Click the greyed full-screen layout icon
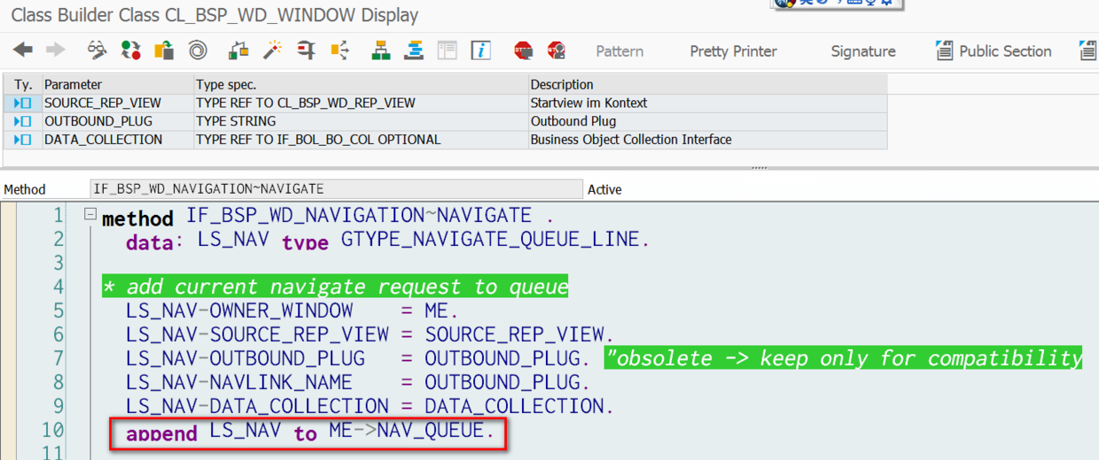Image resolution: width=1099 pixels, height=460 pixels. [448, 50]
